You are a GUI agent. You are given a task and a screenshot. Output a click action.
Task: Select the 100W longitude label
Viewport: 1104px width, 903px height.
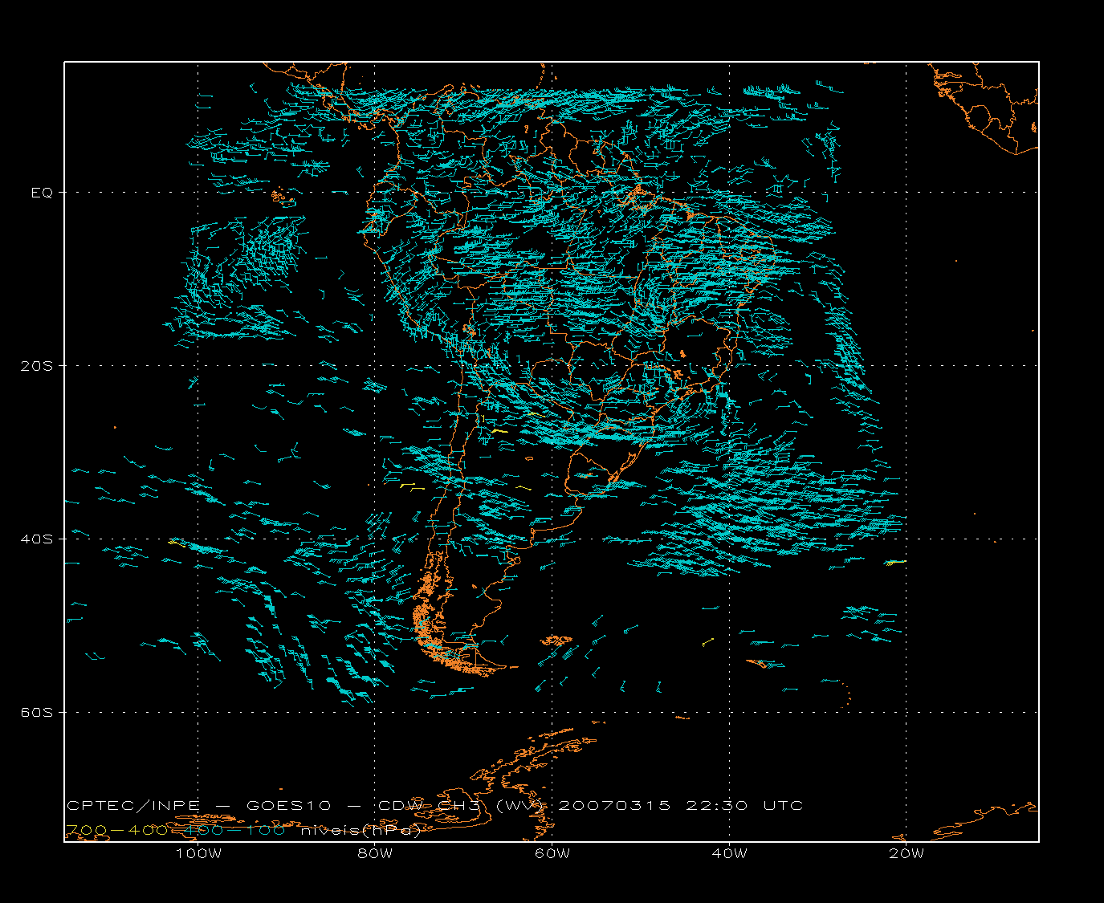coord(198,854)
